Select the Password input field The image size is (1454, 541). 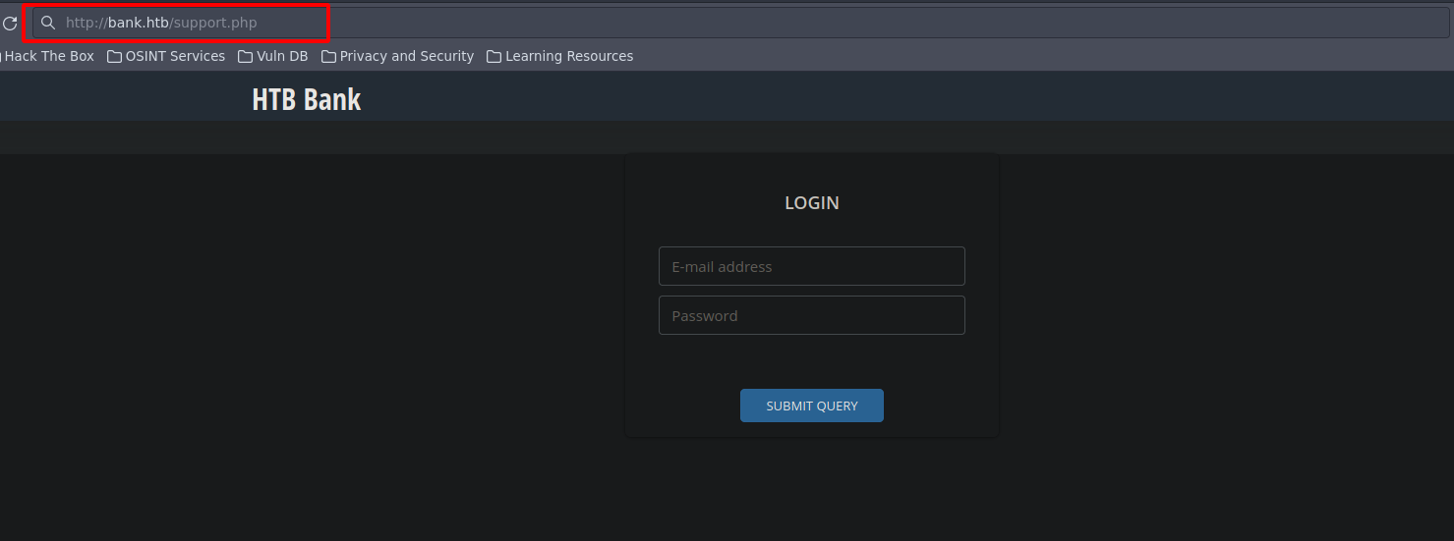point(811,315)
